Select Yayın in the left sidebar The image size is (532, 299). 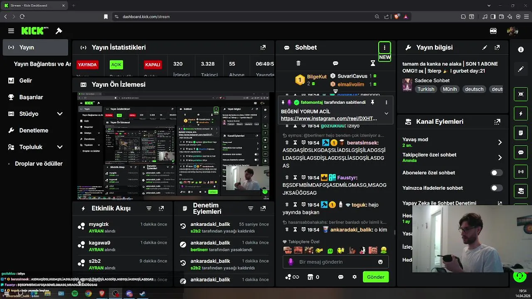pos(35,47)
